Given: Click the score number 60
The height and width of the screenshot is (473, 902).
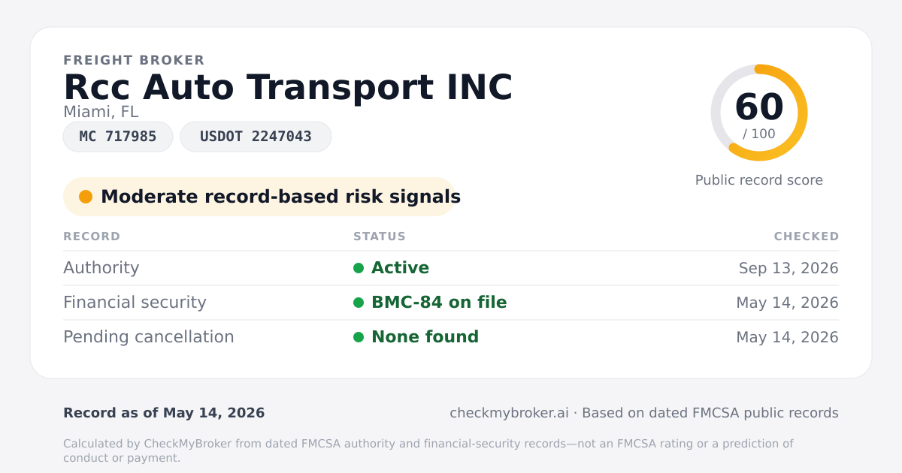Looking at the screenshot, I should click(x=759, y=107).
